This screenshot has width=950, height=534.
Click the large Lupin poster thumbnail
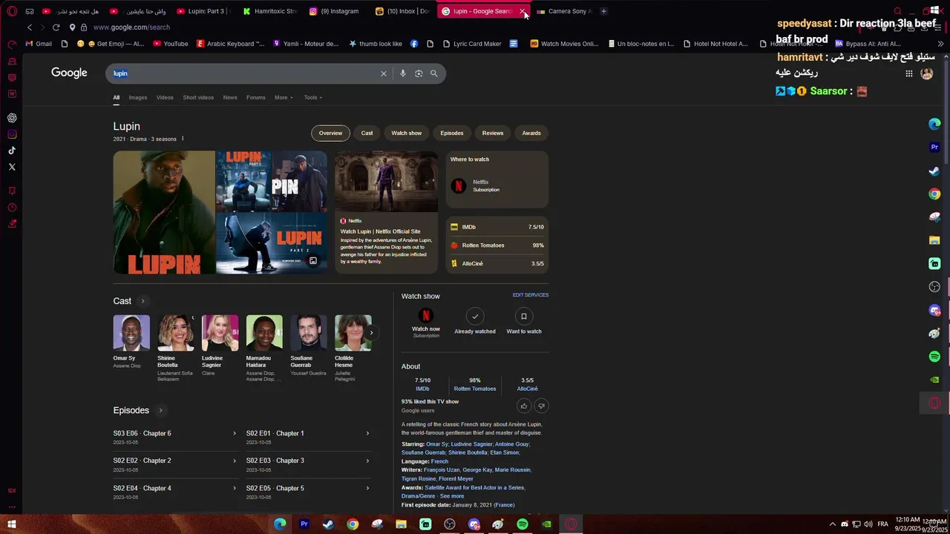(164, 212)
